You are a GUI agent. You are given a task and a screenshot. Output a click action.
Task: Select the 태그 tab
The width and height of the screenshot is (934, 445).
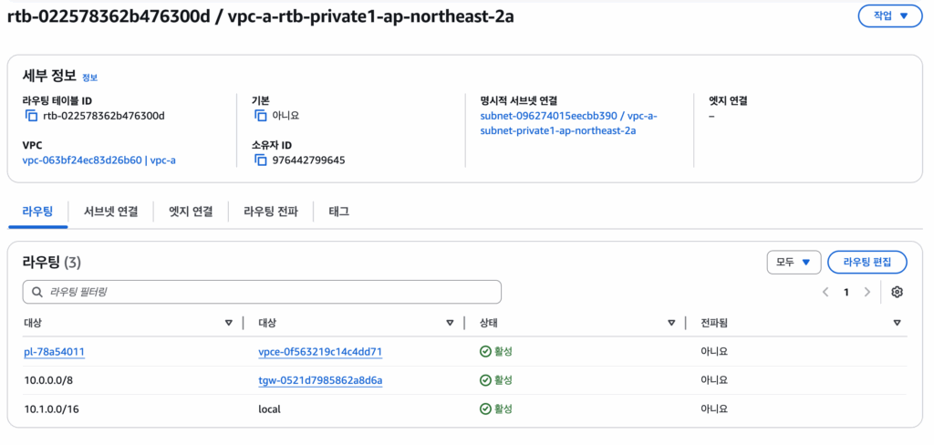point(339,212)
